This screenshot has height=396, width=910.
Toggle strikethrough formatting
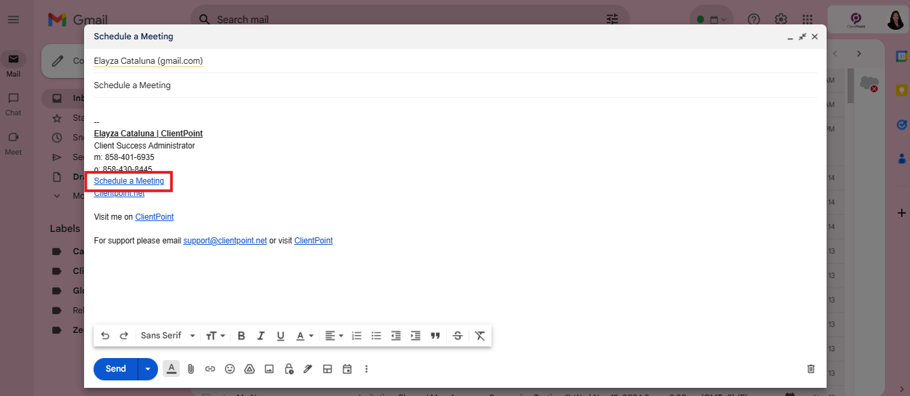coord(458,336)
